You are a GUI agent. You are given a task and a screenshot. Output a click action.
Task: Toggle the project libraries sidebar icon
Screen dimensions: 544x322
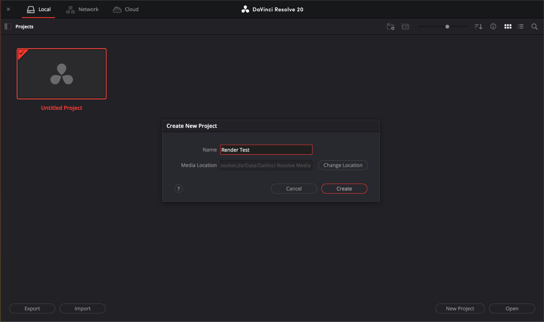[x=8, y=26]
